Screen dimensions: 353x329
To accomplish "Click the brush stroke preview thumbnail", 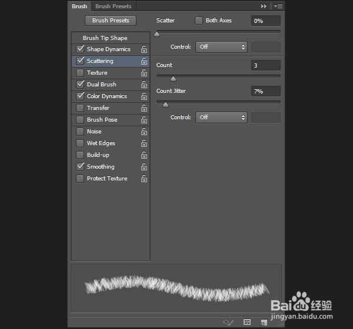I will pyautogui.click(x=176, y=288).
